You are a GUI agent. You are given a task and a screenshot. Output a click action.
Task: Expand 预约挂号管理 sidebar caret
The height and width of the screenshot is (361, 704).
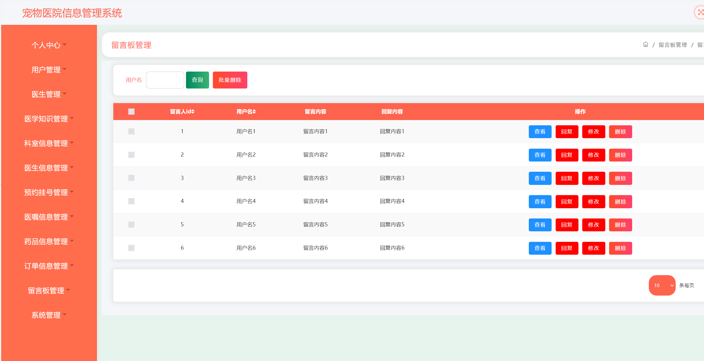(x=72, y=192)
